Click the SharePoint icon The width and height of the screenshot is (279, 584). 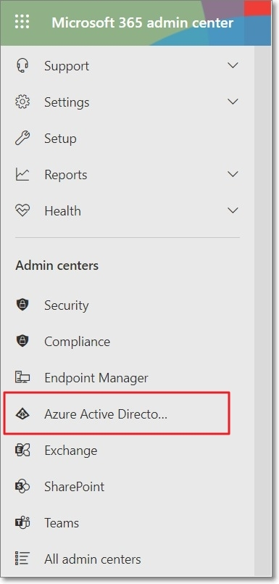click(x=22, y=486)
